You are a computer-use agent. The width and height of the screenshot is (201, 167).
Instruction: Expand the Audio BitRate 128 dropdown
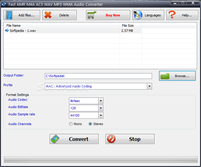[101, 108]
